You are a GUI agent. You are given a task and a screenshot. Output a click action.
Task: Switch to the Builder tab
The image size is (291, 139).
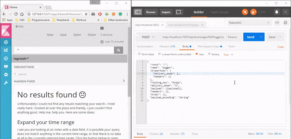click(199, 12)
